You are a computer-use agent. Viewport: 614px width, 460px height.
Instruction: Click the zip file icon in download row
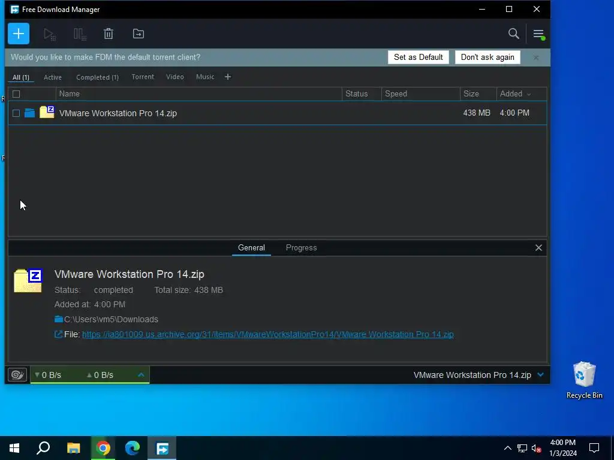click(47, 112)
